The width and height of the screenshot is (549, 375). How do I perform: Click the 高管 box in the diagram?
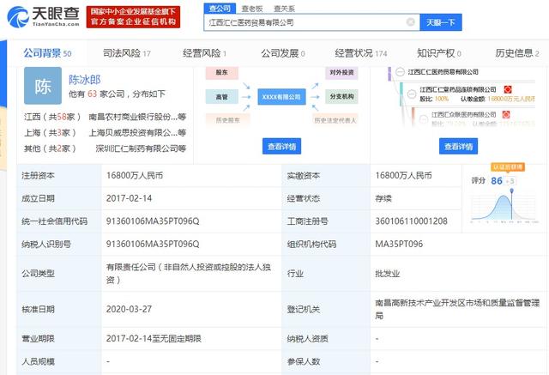221,97
